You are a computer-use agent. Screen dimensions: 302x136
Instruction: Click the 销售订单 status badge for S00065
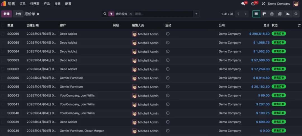[279, 43]
